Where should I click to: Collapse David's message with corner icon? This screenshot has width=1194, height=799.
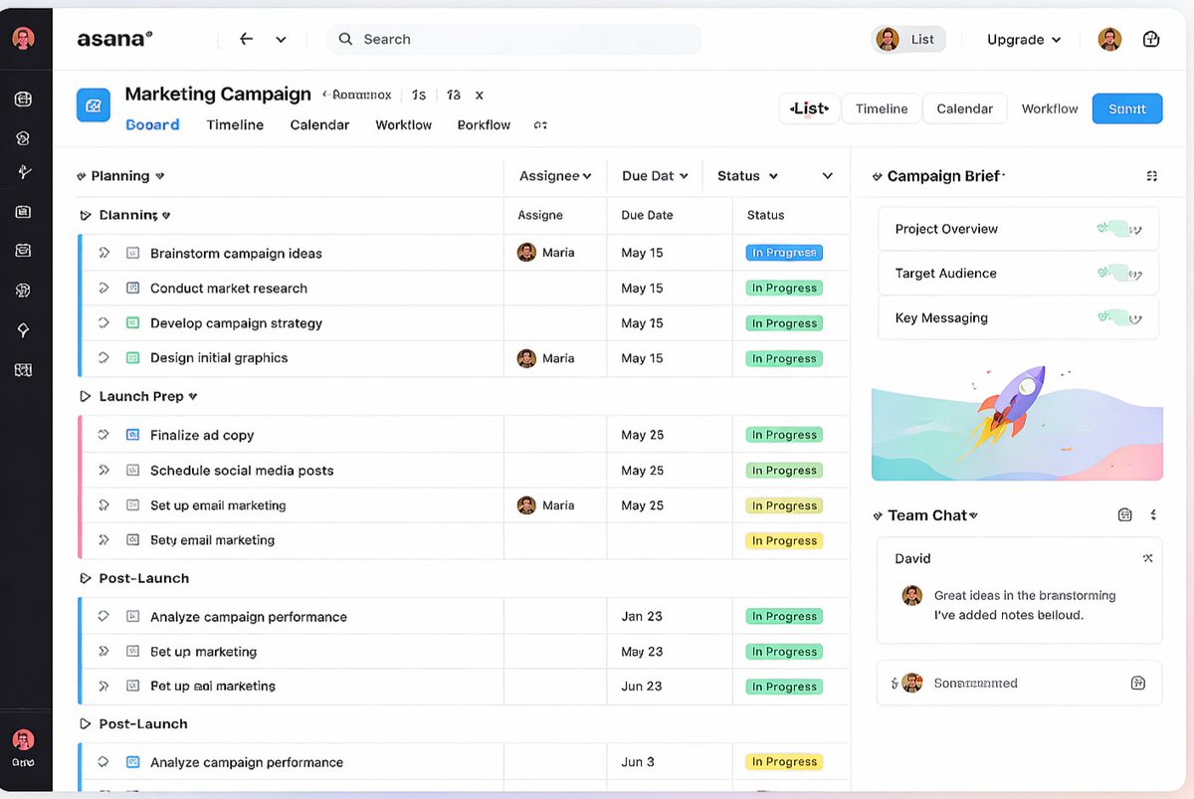1147,558
